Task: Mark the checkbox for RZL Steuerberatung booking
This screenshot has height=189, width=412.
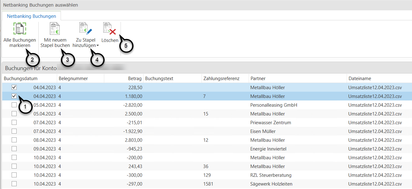Action: 14,175
